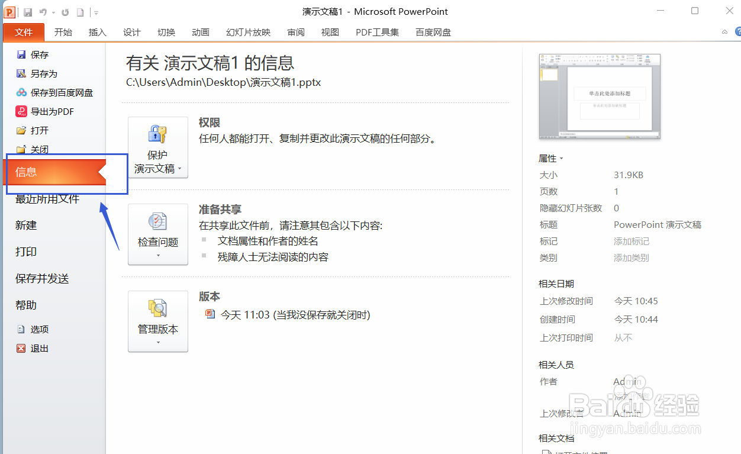Switch to the 切换 ribbon tab

[x=166, y=33]
